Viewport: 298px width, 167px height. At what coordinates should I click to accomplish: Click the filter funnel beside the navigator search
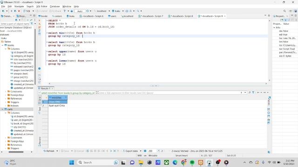(32, 24)
